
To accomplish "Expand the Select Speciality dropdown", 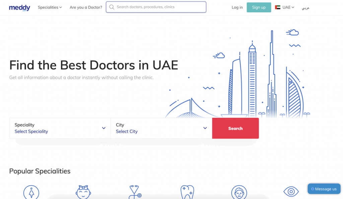I will click(60, 128).
